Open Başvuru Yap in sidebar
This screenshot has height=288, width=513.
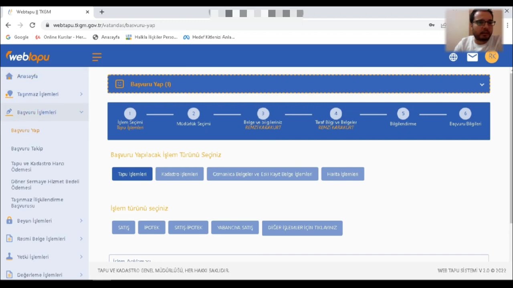pos(25,130)
